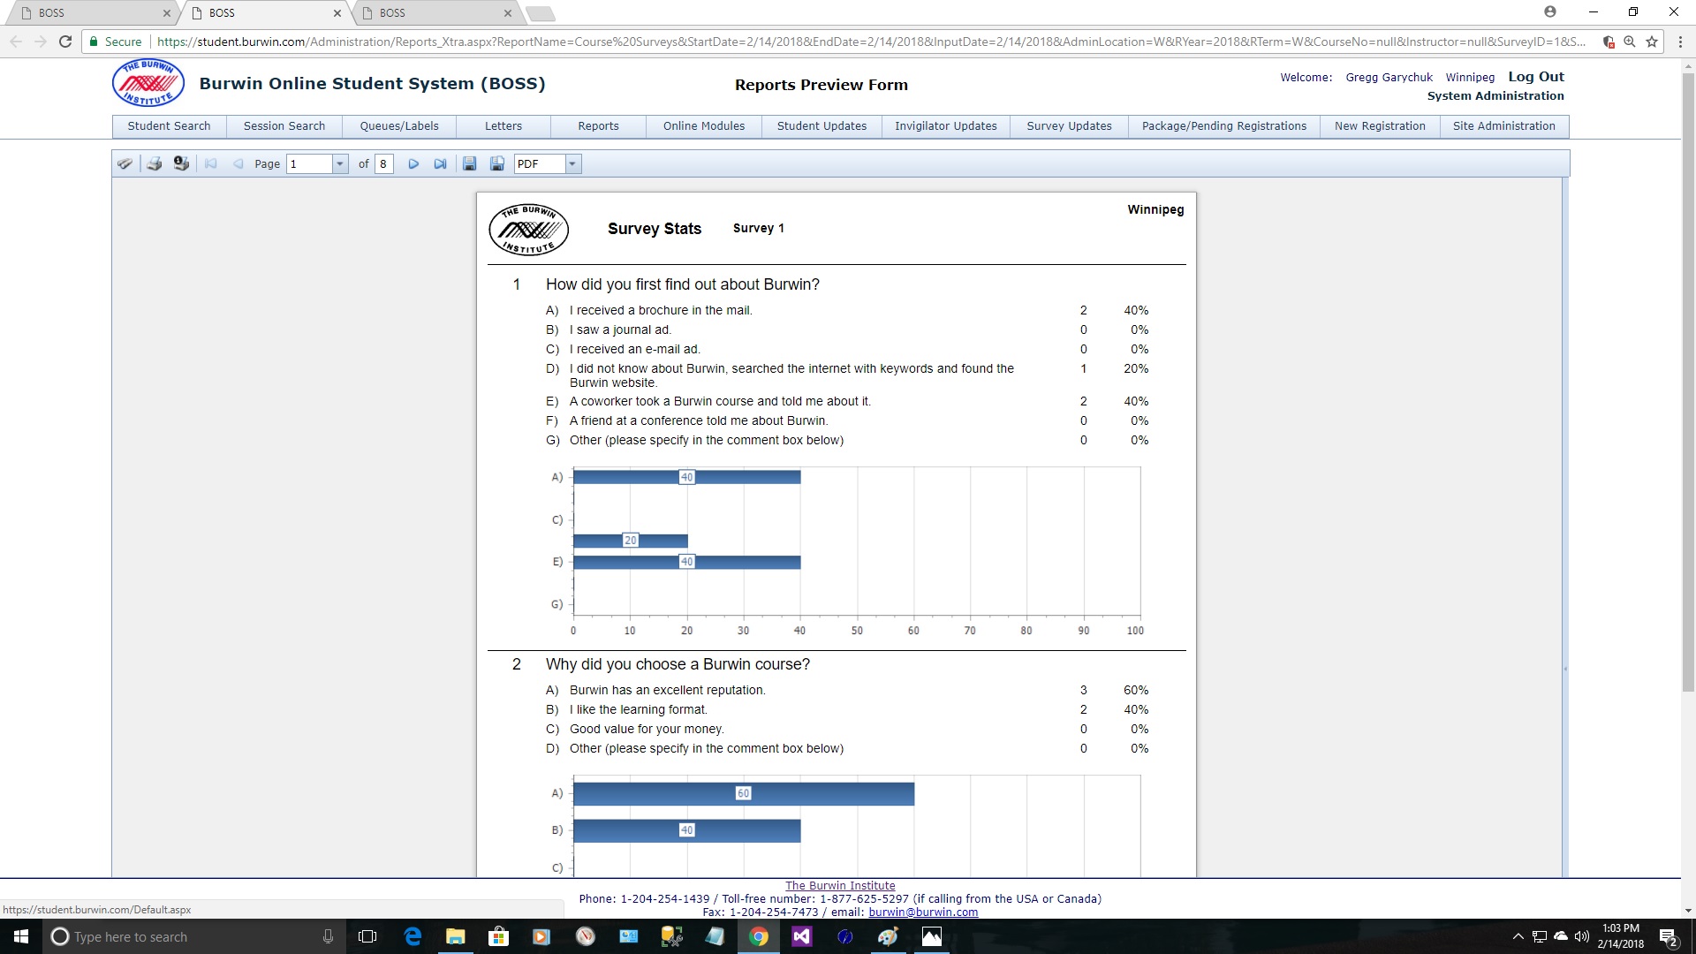Advance to the next report page
Image resolution: width=1696 pixels, height=954 pixels.
point(413,163)
